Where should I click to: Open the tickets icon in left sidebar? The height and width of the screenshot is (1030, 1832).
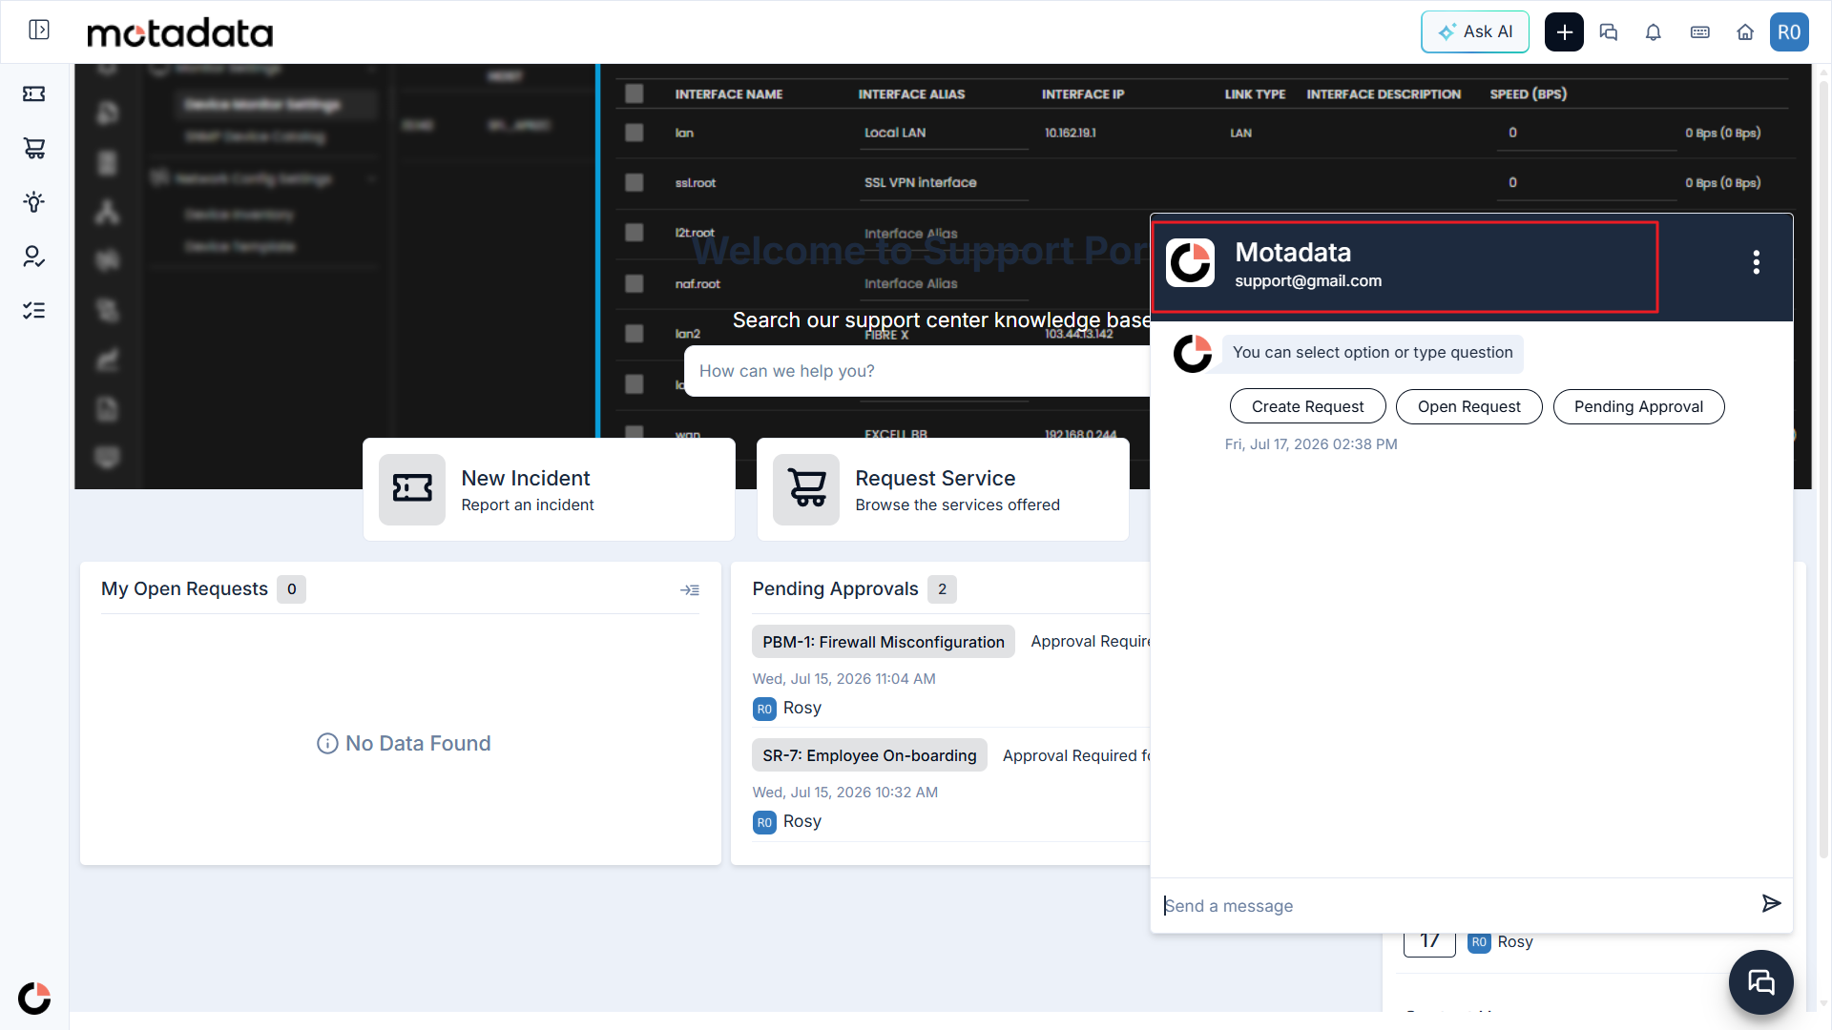(34, 93)
